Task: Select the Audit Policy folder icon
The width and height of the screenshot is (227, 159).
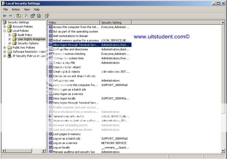Action: (14, 35)
